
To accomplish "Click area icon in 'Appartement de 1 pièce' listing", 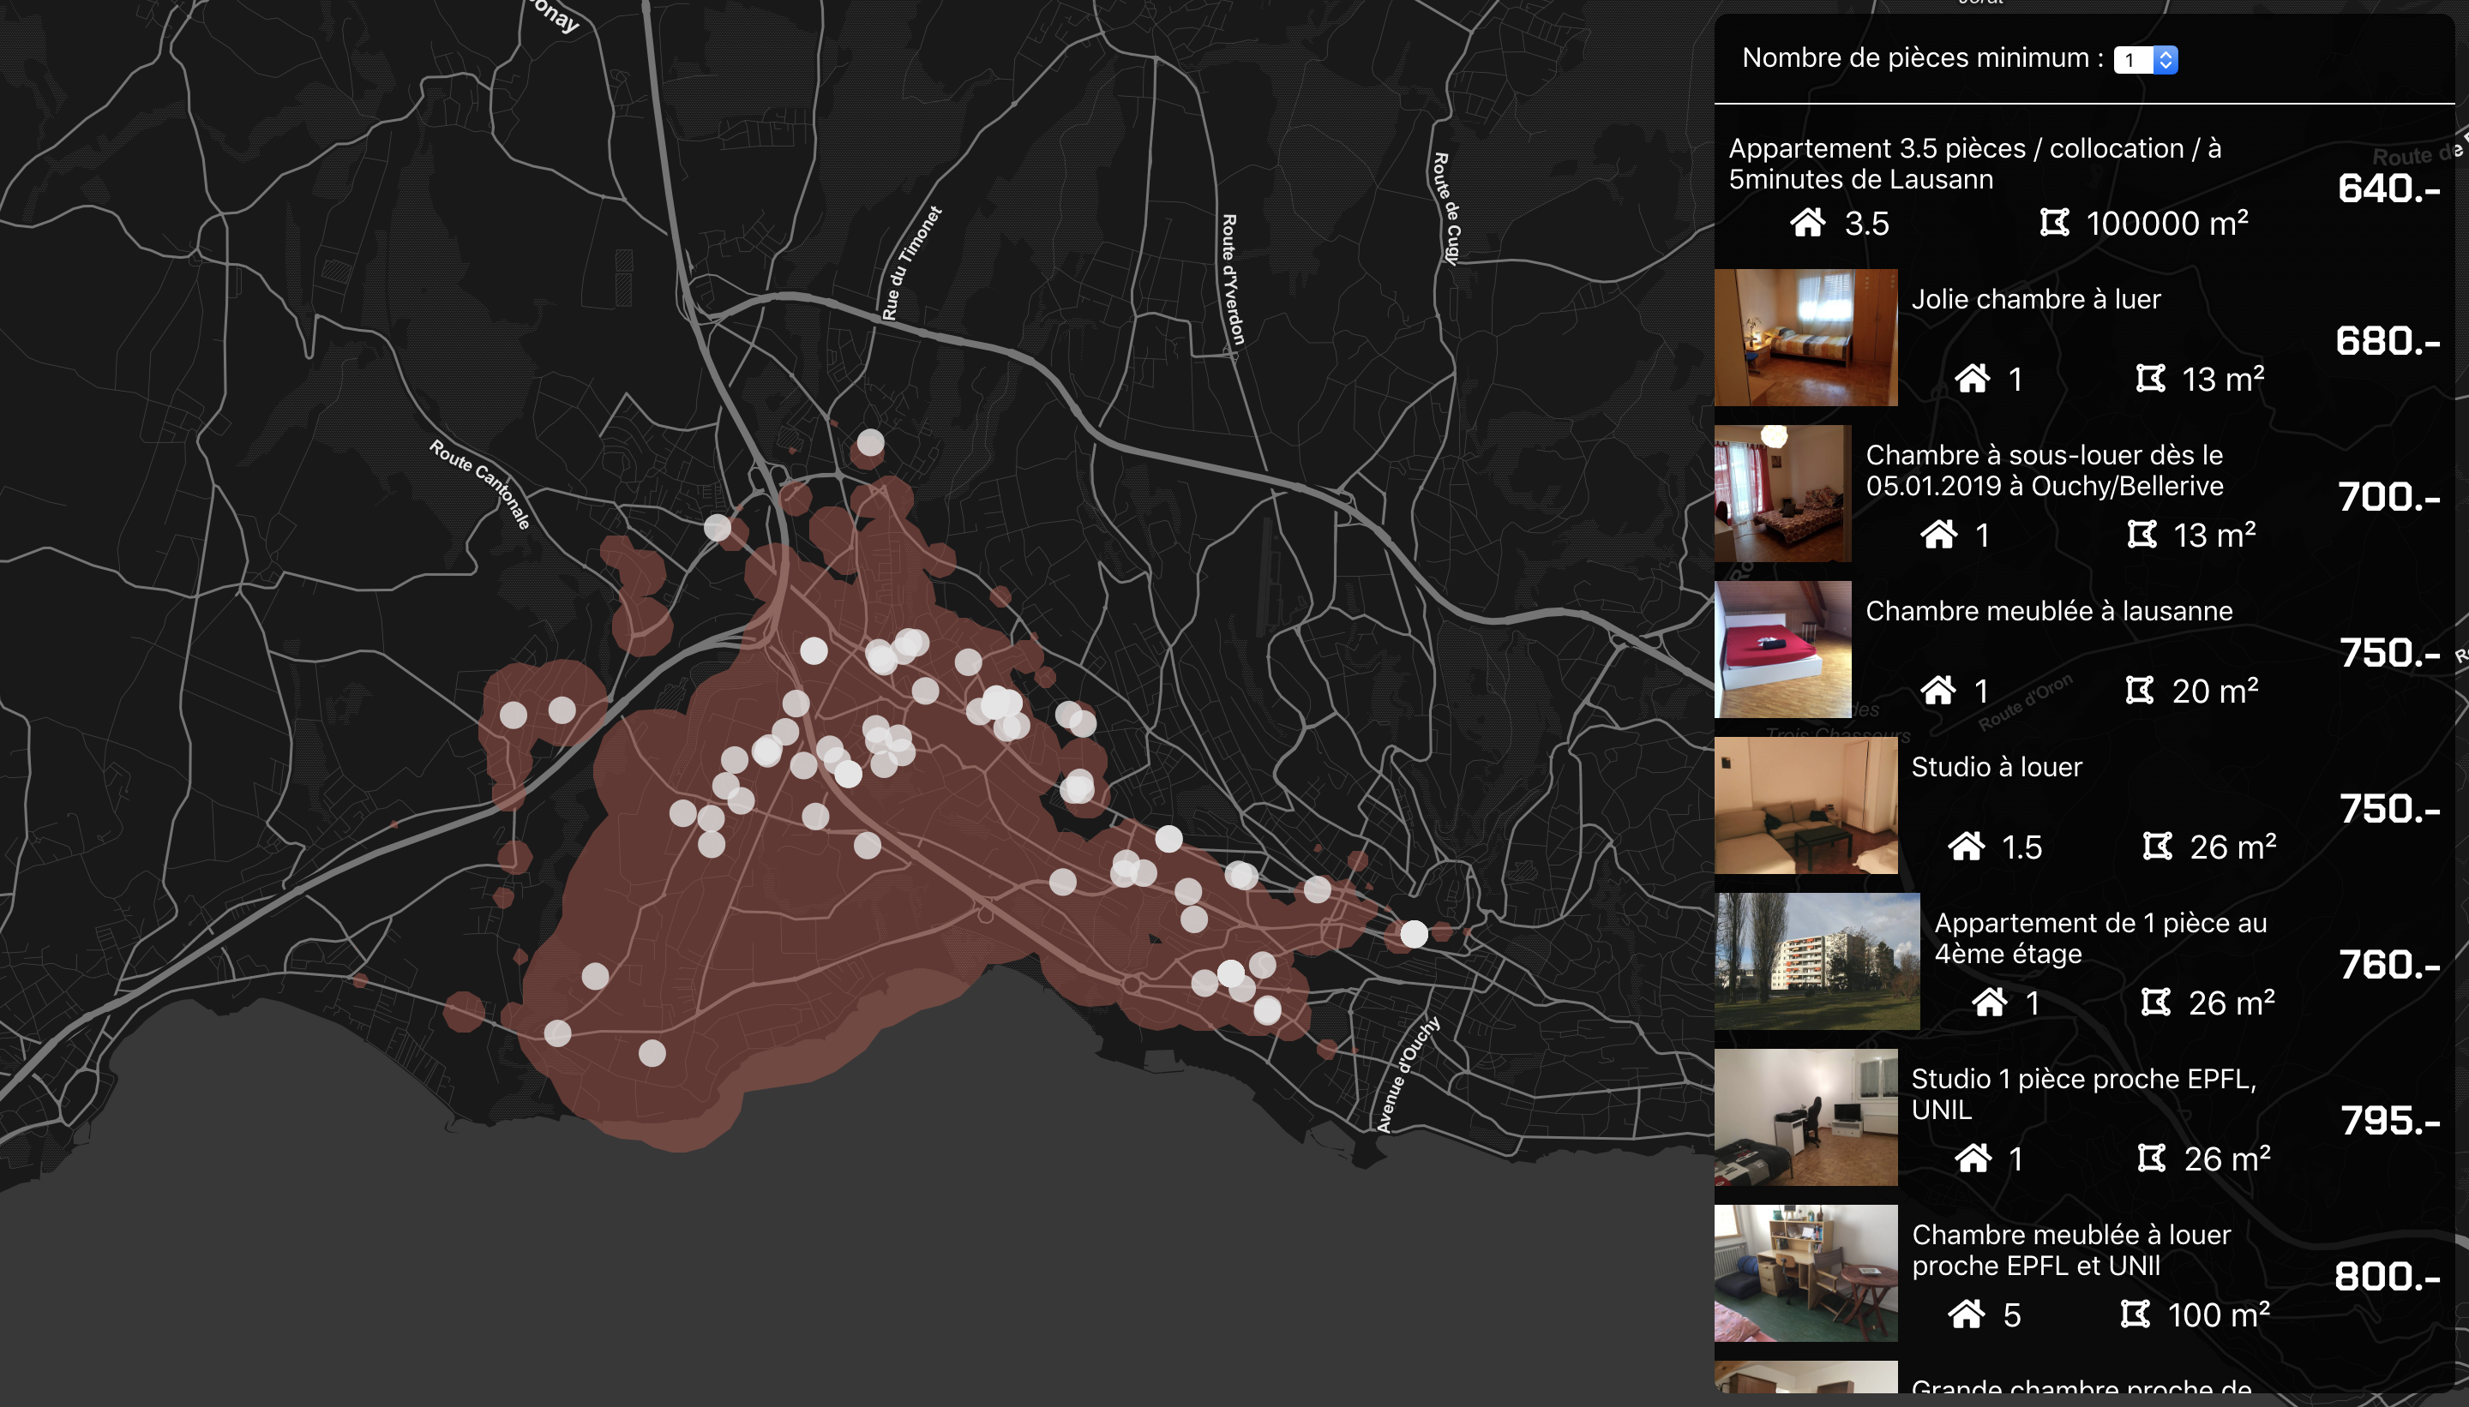I will (2155, 1002).
